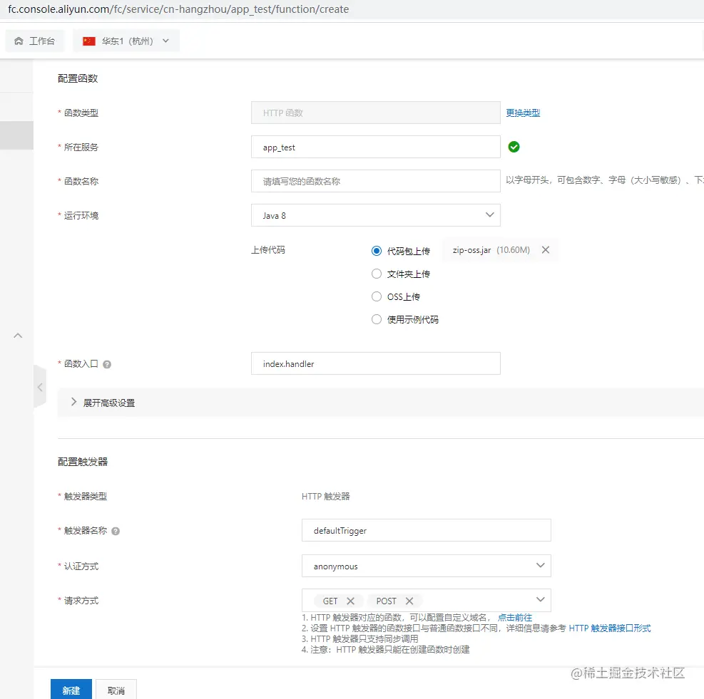704x699 pixels.
Task: Click the HTTP 触发器 type text
Action: coord(325,496)
